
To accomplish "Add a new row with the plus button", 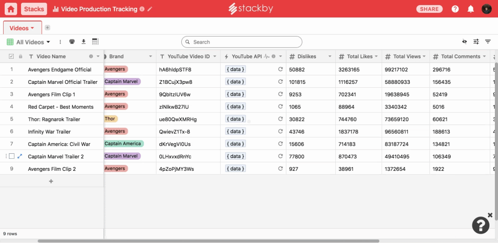I will click(51, 181).
